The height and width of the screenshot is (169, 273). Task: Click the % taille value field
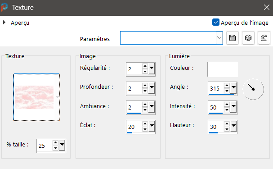tap(45, 146)
